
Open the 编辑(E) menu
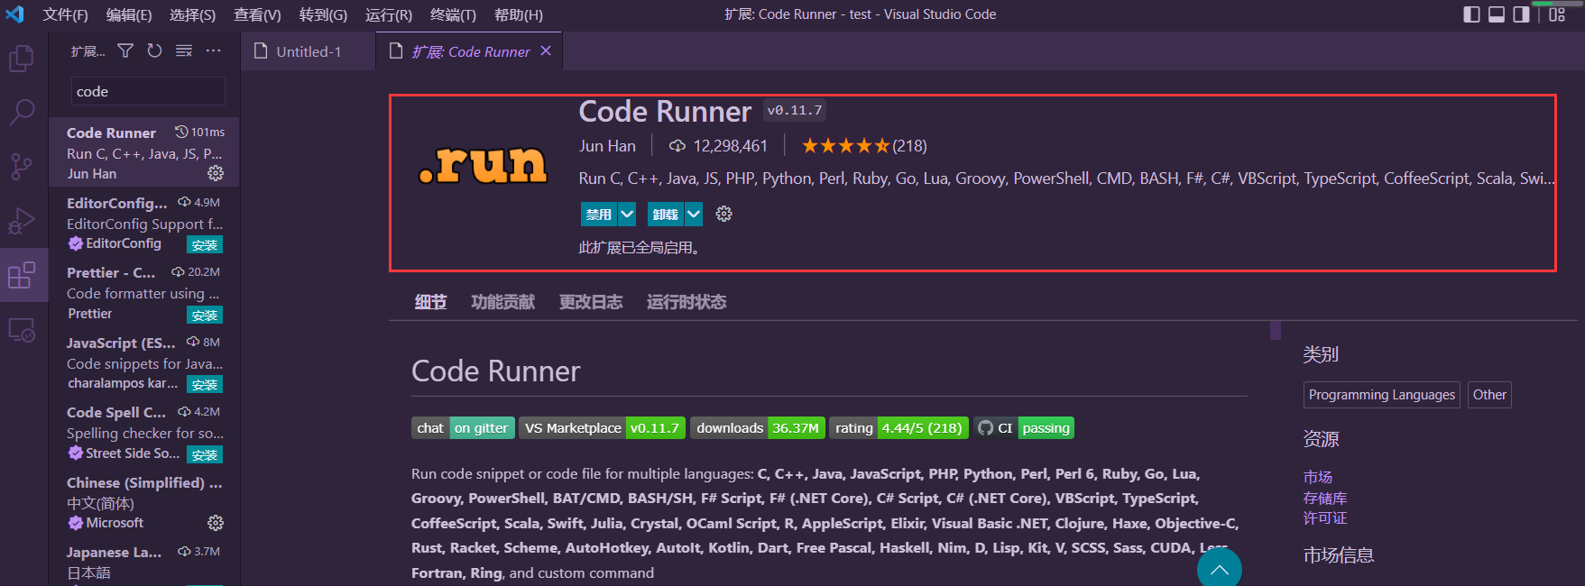[x=129, y=14]
